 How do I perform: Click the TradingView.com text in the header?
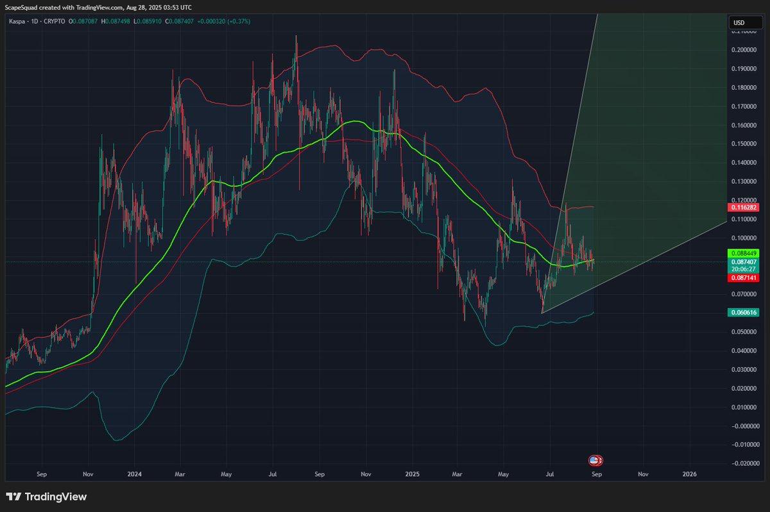tap(103, 7)
